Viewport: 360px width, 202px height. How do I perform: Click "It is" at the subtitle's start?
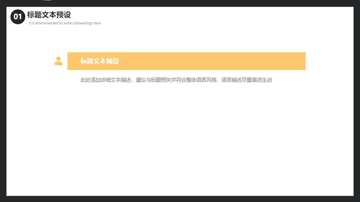[31, 23]
